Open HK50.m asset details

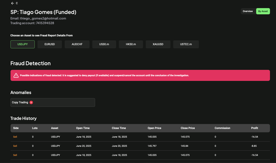pyautogui.click(x=131, y=44)
